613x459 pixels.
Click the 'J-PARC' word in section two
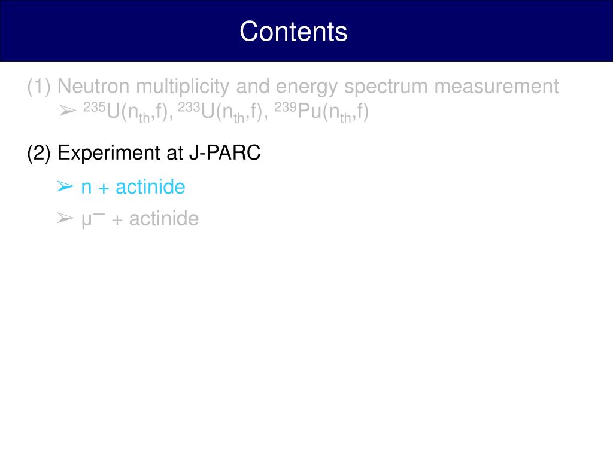pyautogui.click(x=225, y=152)
